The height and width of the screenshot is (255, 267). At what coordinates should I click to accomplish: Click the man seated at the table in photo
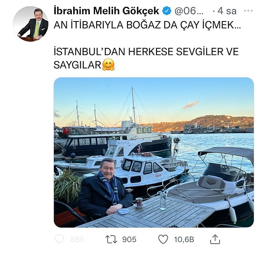click(105, 189)
